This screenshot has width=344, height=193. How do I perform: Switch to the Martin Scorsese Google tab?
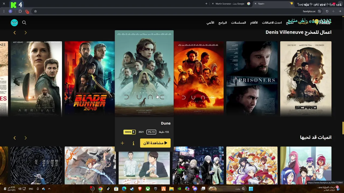coord(231,4)
